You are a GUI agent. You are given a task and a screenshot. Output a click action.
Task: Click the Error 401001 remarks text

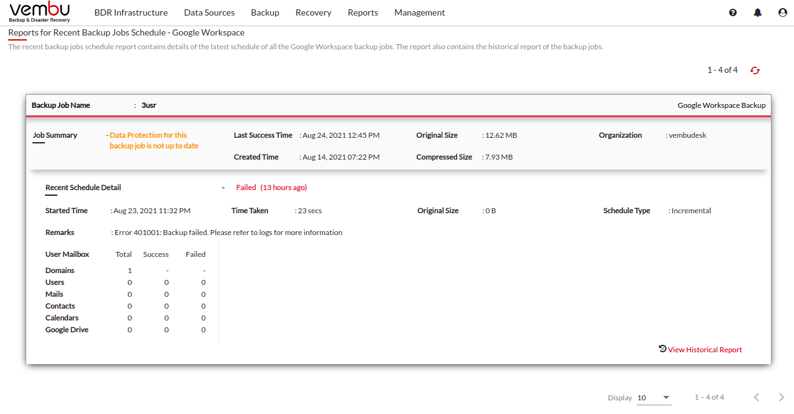228,233
